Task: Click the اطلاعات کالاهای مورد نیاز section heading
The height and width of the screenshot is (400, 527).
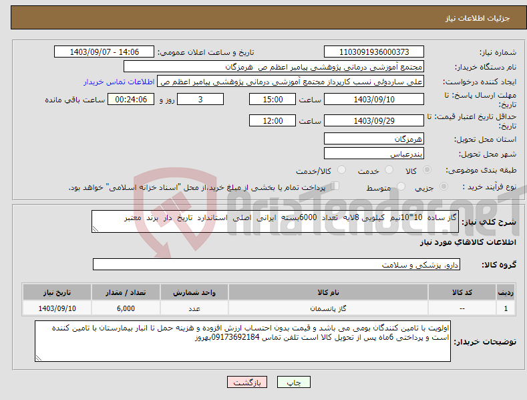Action: (x=468, y=242)
